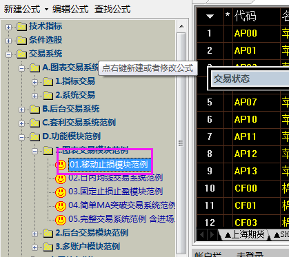Expand the 2.系统交易 folder node
The width and height of the screenshot is (289, 257).
tap(34, 96)
